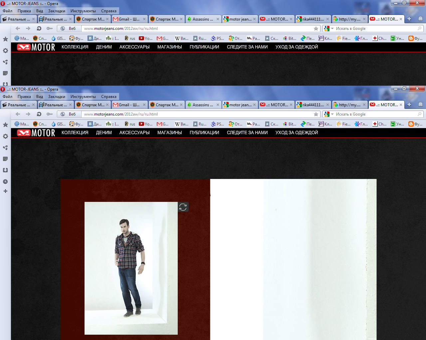Open the Веб site info badge in background window
Viewport: 426px width, 340px height.
(x=68, y=29)
